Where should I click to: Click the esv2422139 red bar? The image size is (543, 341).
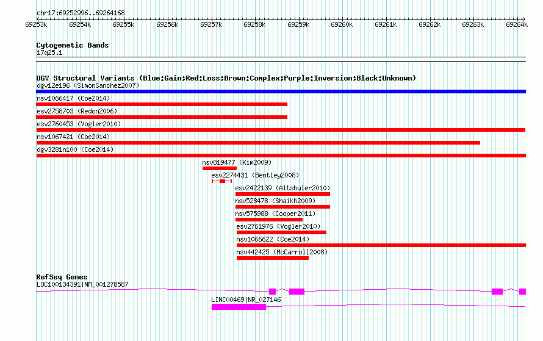click(x=282, y=194)
